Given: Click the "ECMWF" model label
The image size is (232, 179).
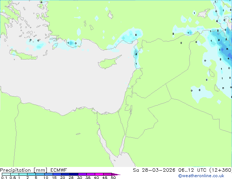Looking at the screenshot, I should (x=59, y=170).
